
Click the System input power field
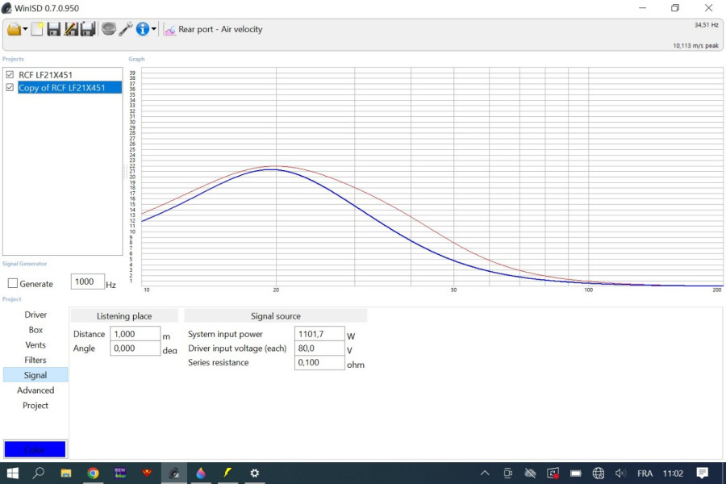(x=319, y=334)
